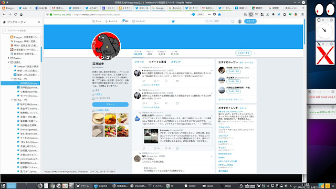Click the Firefox forward arrow button
The image size is (336, 189).
[x=10, y=14]
